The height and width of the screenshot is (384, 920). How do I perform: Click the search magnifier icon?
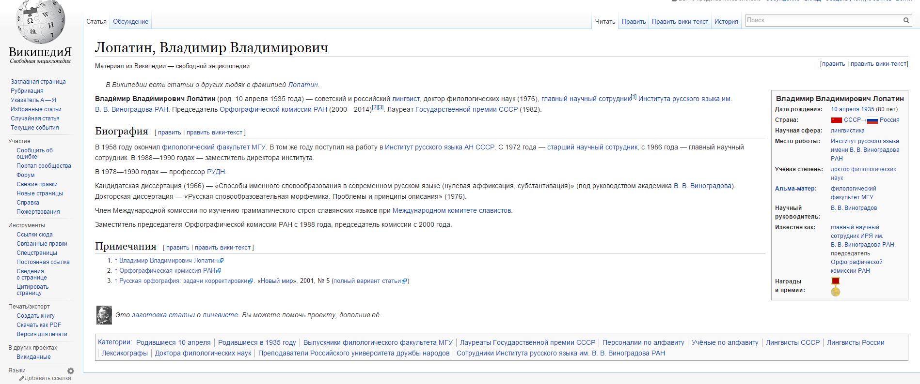click(906, 20)
